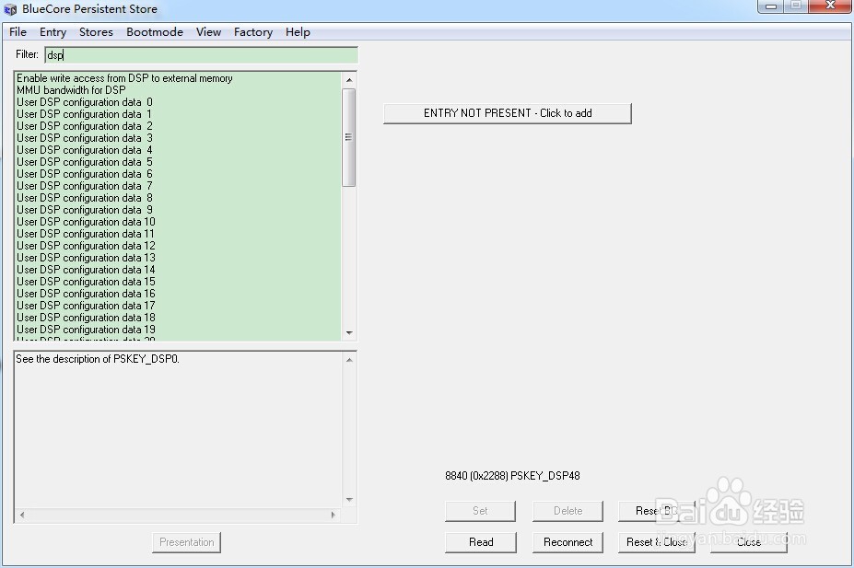Click the Reconnect button
854x568 pixels.
click(567, 542)
